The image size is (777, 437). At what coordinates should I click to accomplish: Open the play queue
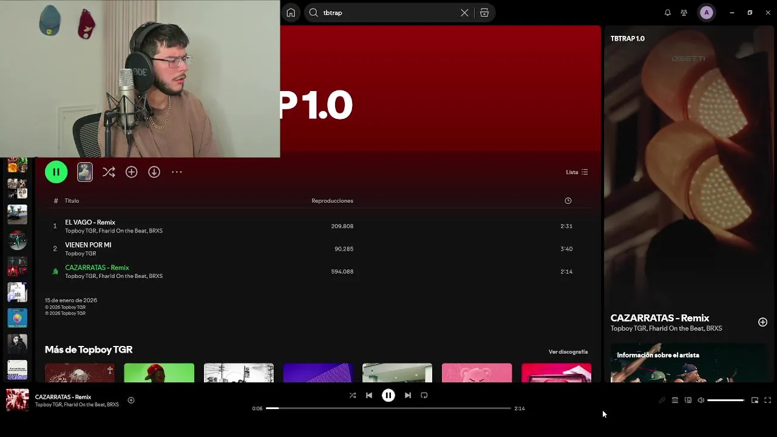pyautogui.click(x=675, y=400)
